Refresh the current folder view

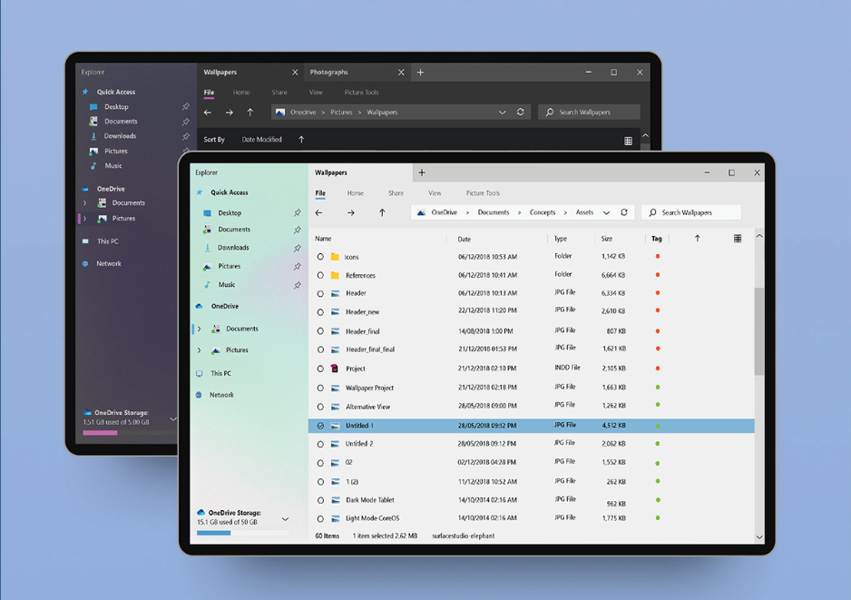[x=624, y=212]
